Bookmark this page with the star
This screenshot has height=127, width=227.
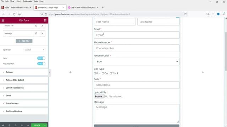click(186, 14)
